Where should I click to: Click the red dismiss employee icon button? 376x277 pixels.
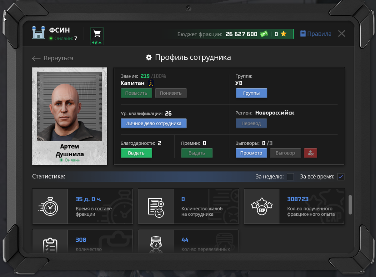point(311,153)
